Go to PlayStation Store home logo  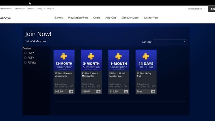point(5,18)
